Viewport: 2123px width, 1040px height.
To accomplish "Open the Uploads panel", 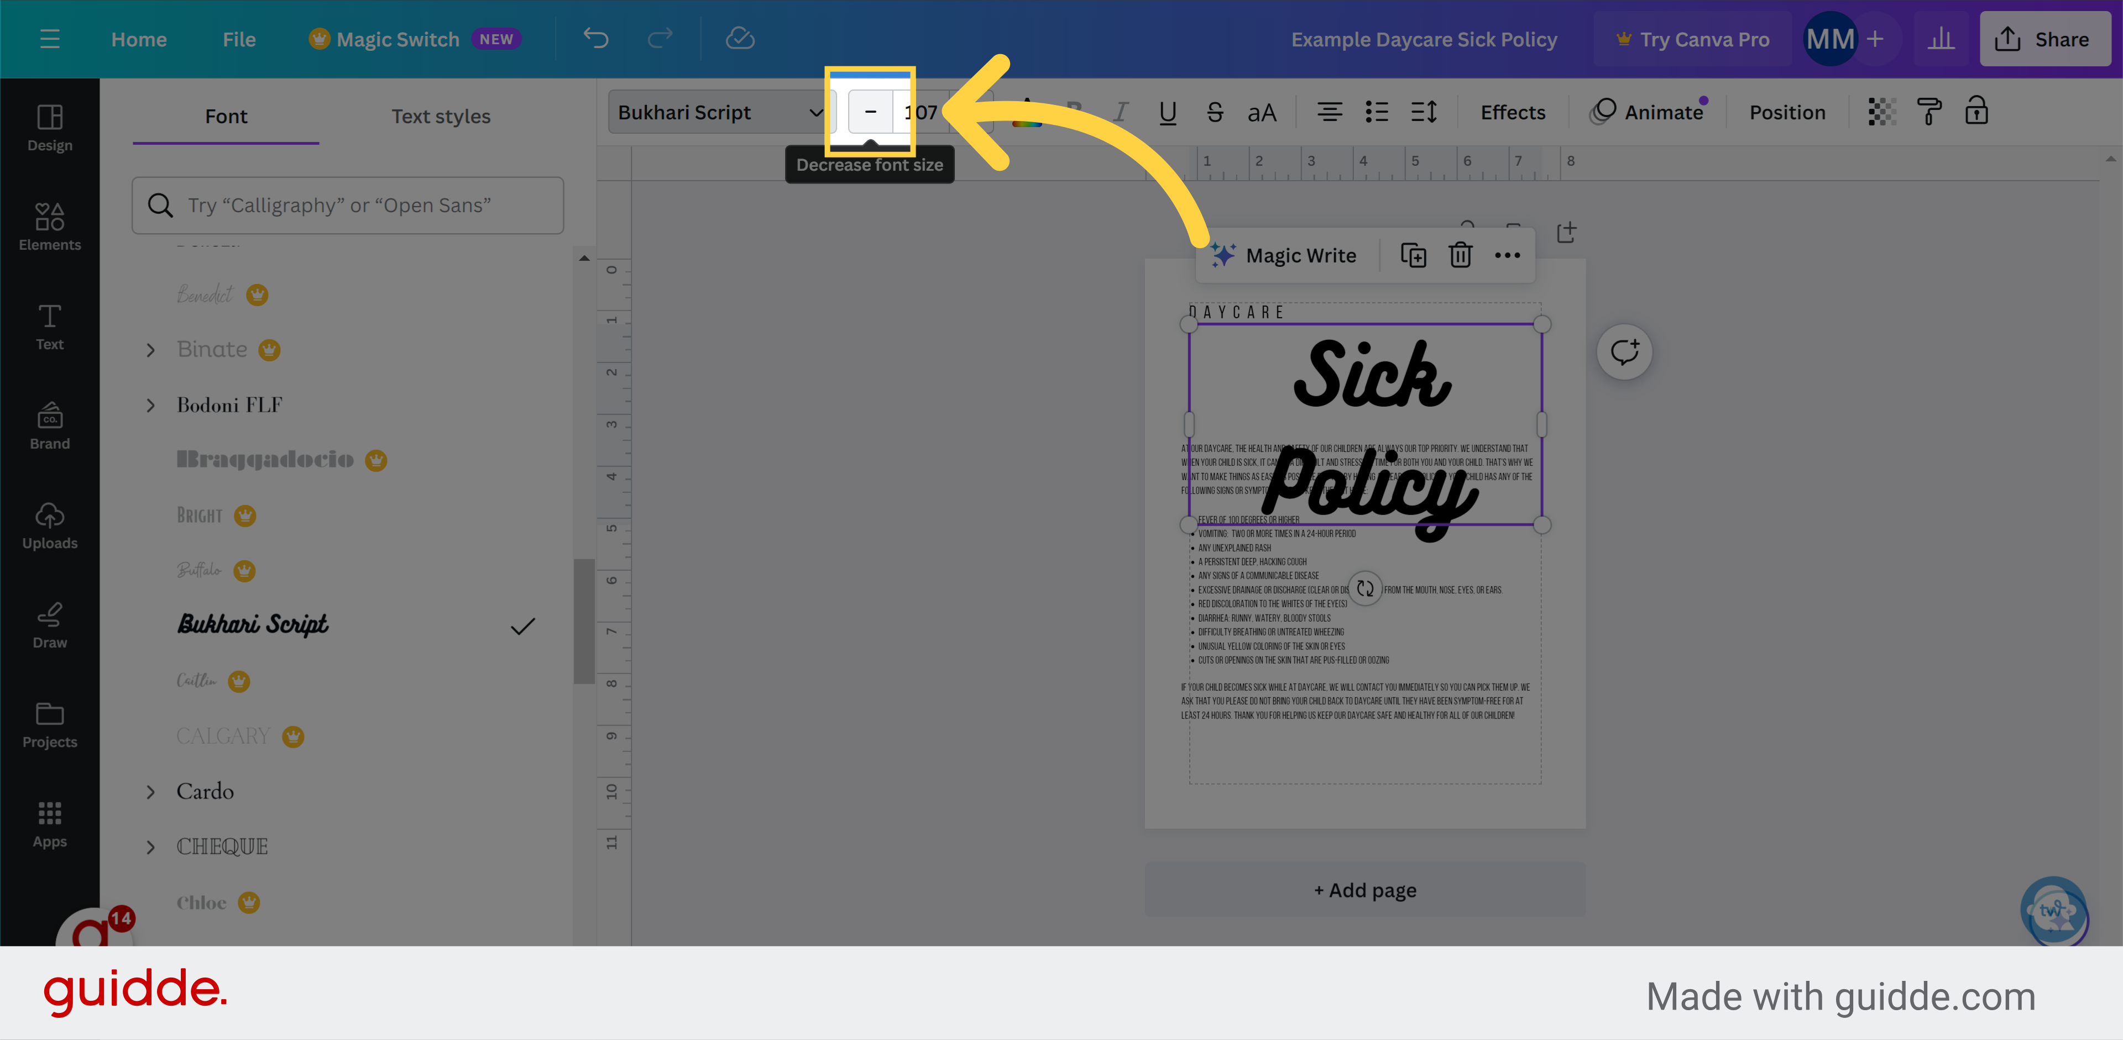I will [49, 524].
